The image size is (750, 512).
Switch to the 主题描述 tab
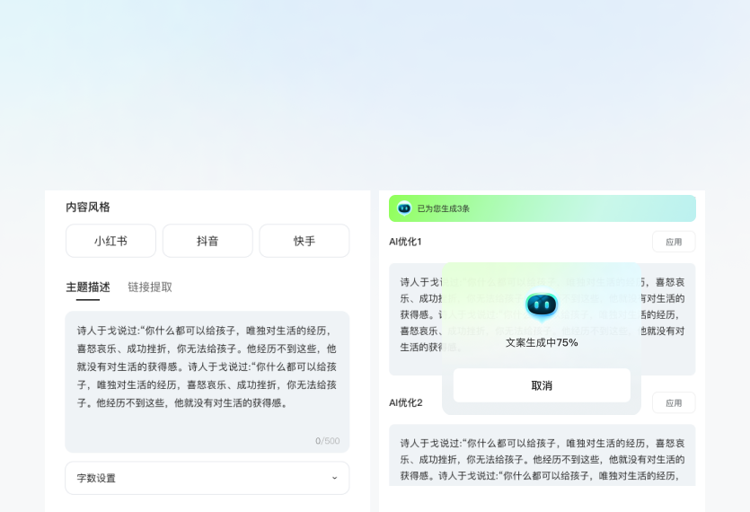click(x=88, y=287)
